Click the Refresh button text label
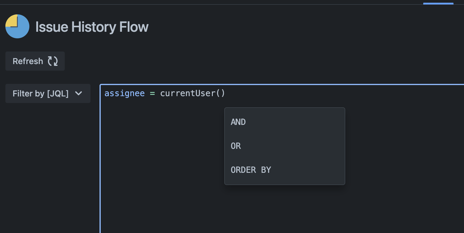 click(x=28, y=61)
